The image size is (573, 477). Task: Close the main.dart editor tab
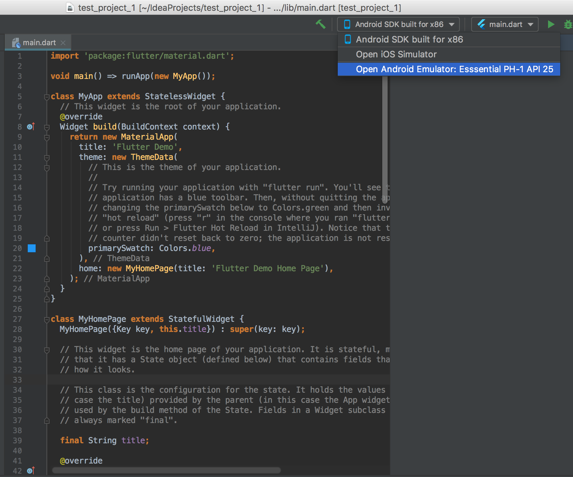(x=63, y=43)
